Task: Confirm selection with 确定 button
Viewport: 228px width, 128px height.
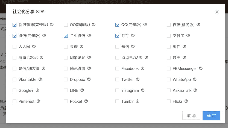Action: [211, 116]
